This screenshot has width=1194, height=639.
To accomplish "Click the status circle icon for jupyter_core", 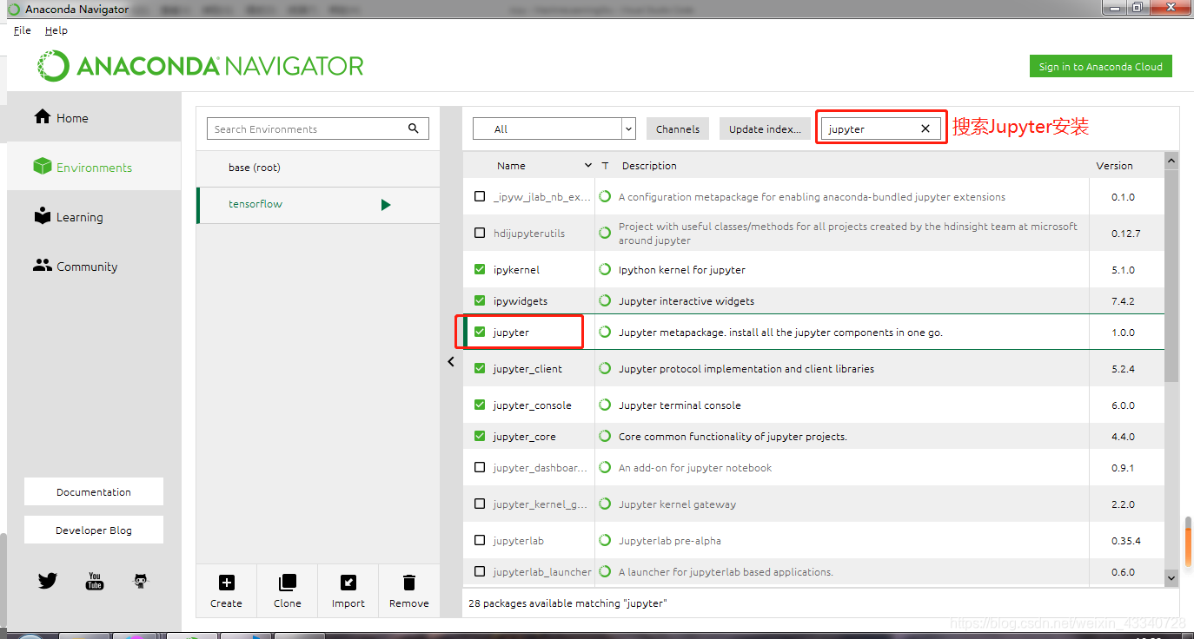I will pyautogui.click(x=605, y=437).
